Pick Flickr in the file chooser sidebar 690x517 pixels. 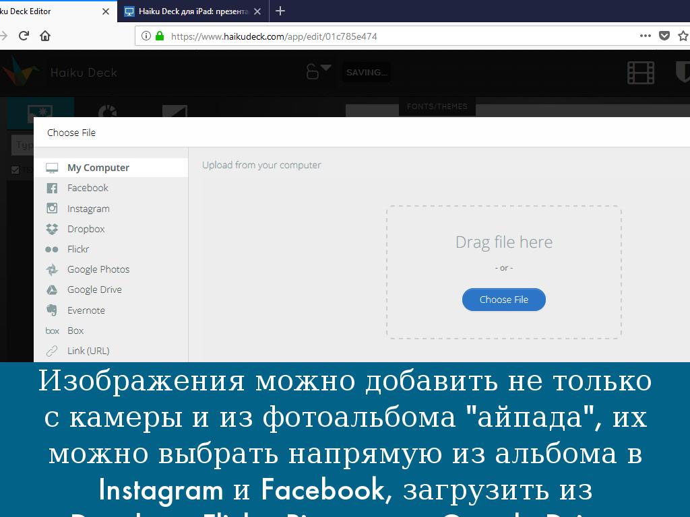(x=78, y=249)
